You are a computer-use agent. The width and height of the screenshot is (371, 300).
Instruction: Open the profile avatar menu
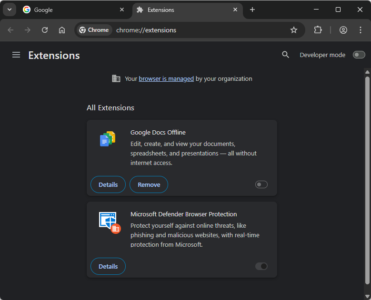(x=343, y=30)
